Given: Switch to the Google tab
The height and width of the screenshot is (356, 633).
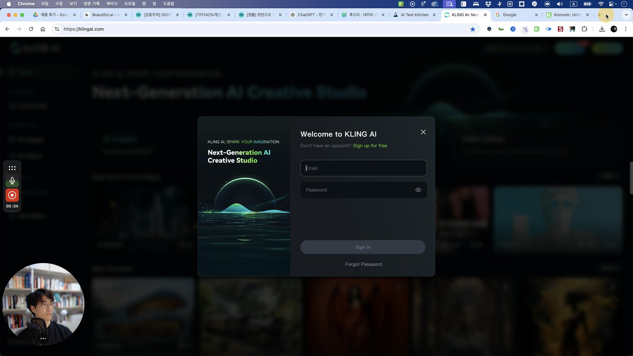Looking at the screenshot, I should pyautogui.click(x=517, y=15).
